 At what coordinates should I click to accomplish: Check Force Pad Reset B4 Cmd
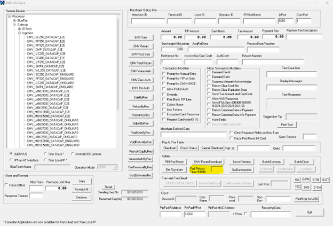(x=231, y=138)
